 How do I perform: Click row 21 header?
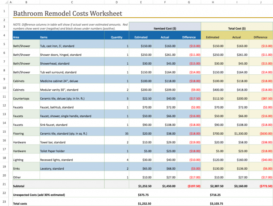pos(4,184)
